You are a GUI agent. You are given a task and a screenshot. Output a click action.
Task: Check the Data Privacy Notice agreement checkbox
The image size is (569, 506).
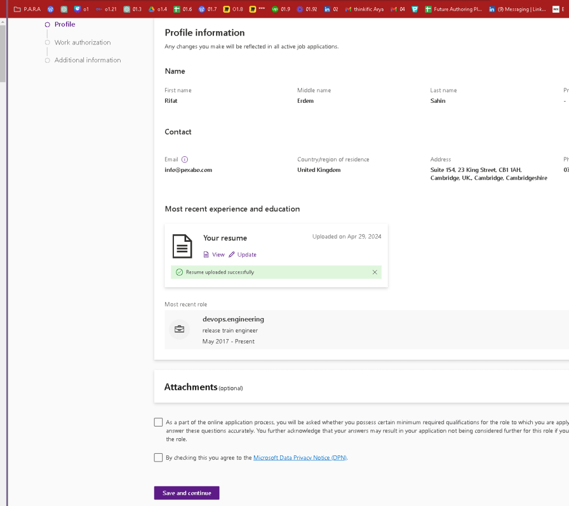coord(158,457)
